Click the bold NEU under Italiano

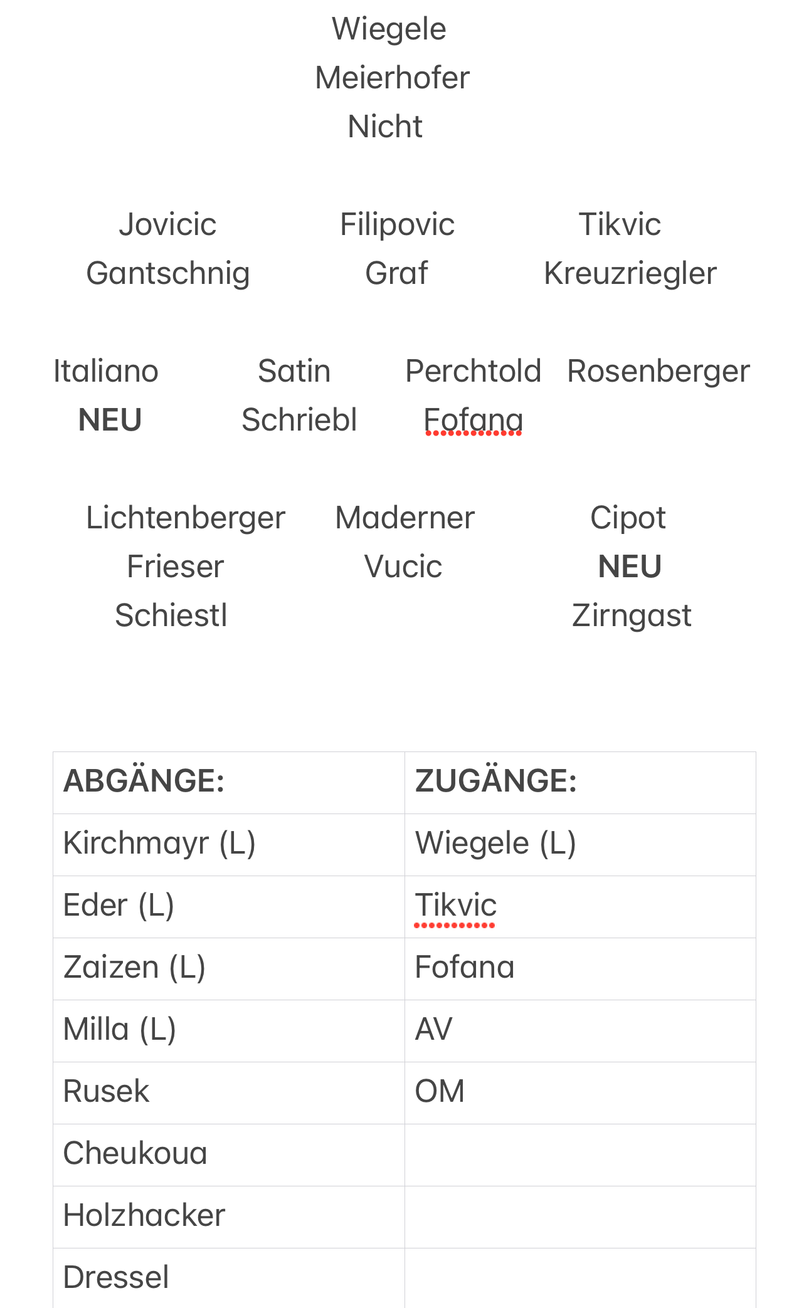click(x=110, y=420)
